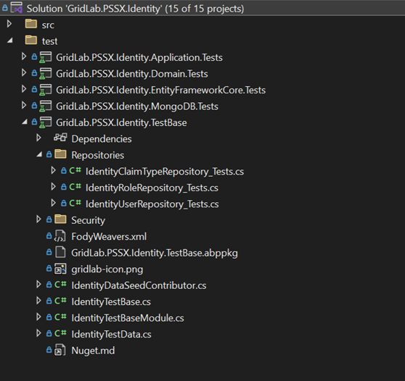Select GridLab.PSSX.Identity.MongoDB.Tests project
This screenshot has height=381, width=405.
(x=137, y=106)
